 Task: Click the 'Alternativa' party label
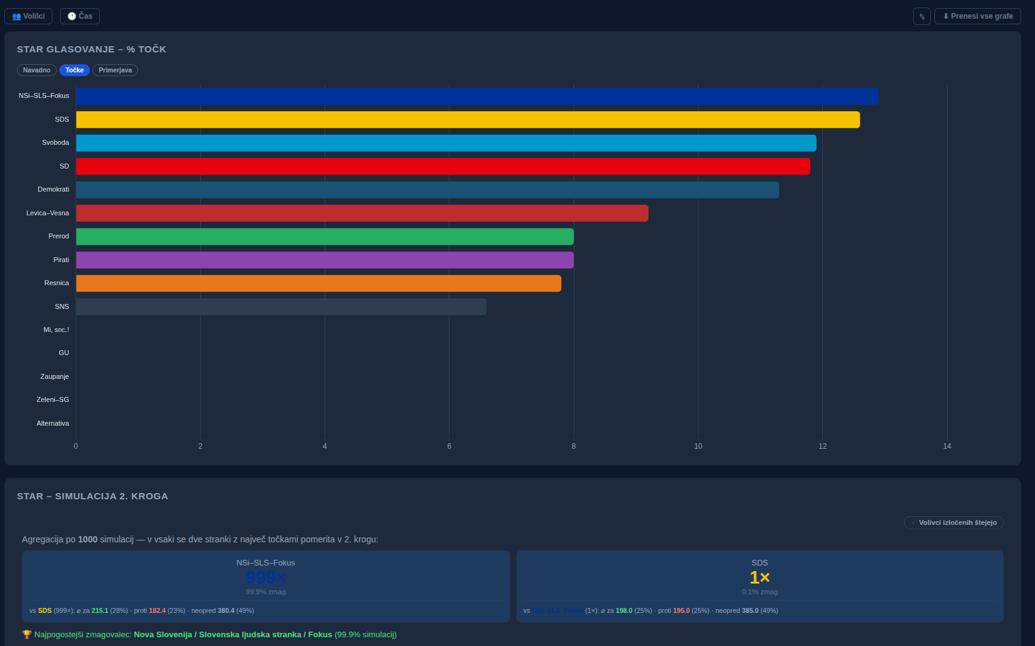52,423
